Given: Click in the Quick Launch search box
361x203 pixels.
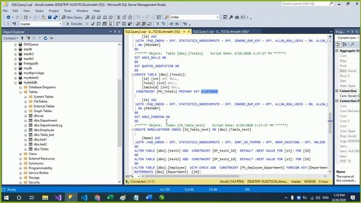Looking at the screenshot, I should tap(307, 4).
